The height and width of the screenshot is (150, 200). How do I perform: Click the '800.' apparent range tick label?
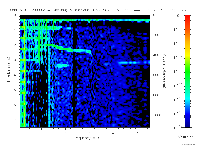point(157,95)
